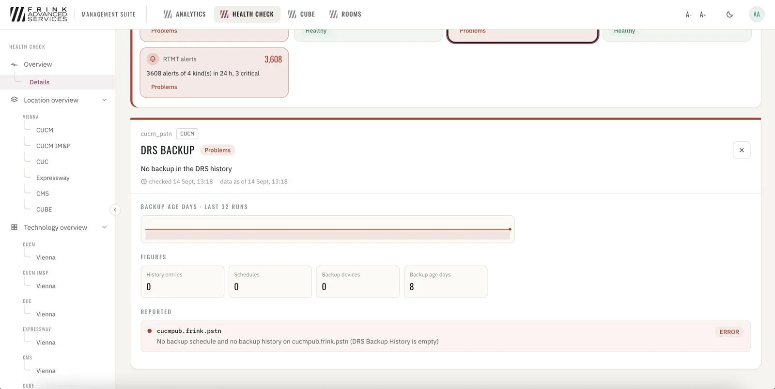Image resolution: width=775 pixels, height=389 pixels.
Task: Click the RTMT alerts card
Action: (214, 73)
